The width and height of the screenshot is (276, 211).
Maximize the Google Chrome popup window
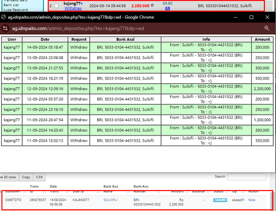pyautogui.click(x=251, y=17)
